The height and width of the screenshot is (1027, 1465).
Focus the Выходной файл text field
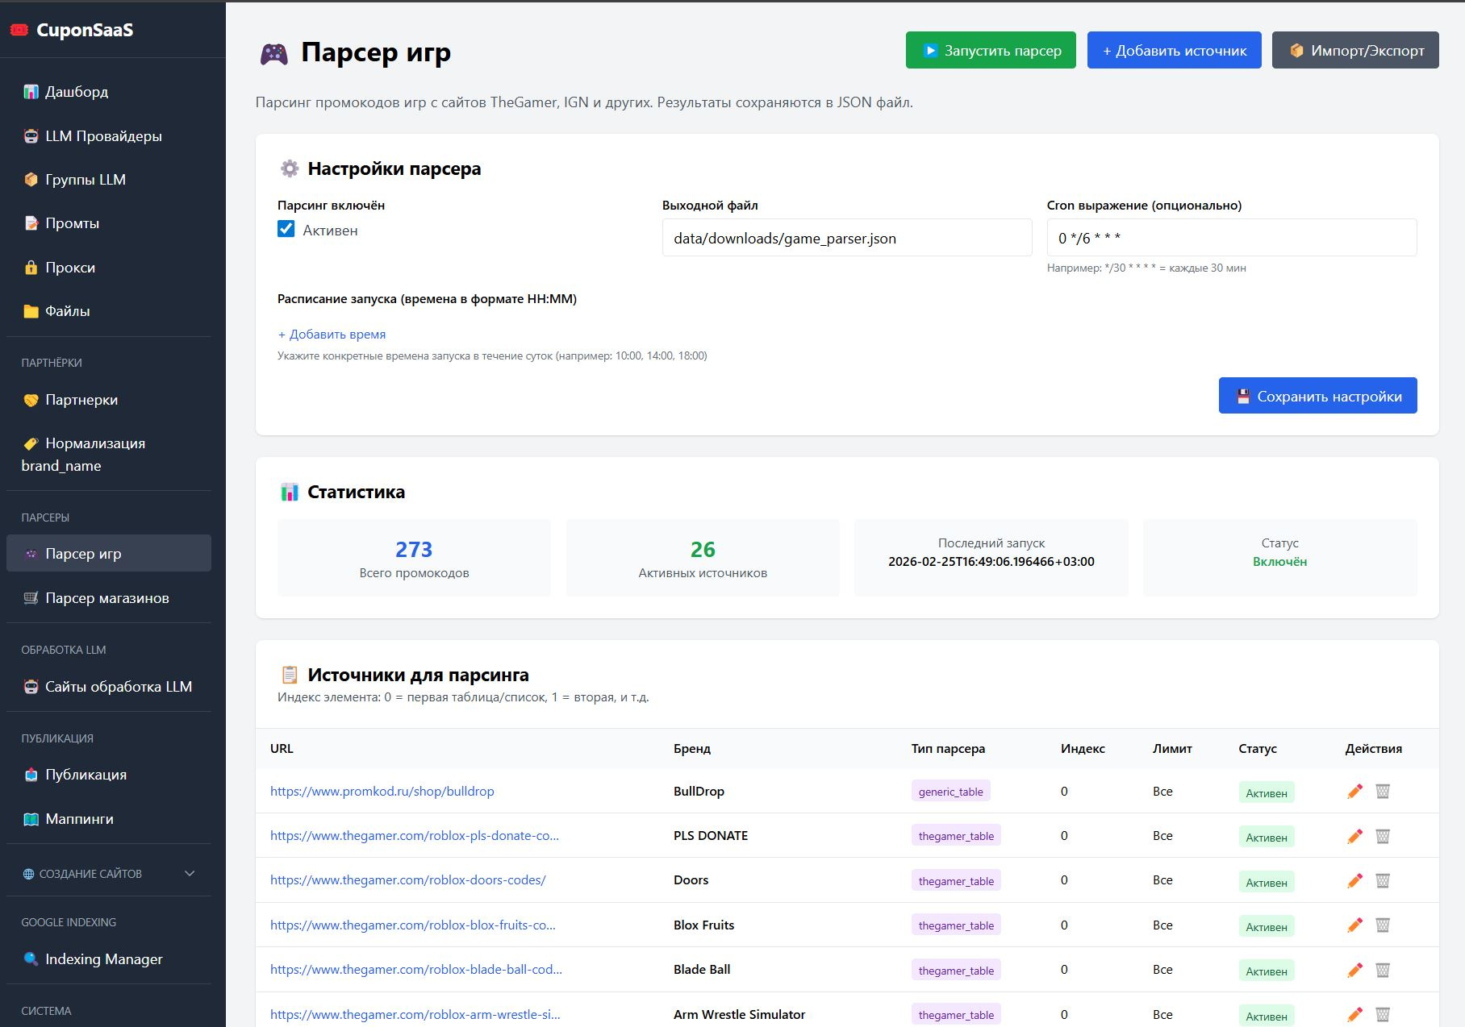(x=846, y=239)
